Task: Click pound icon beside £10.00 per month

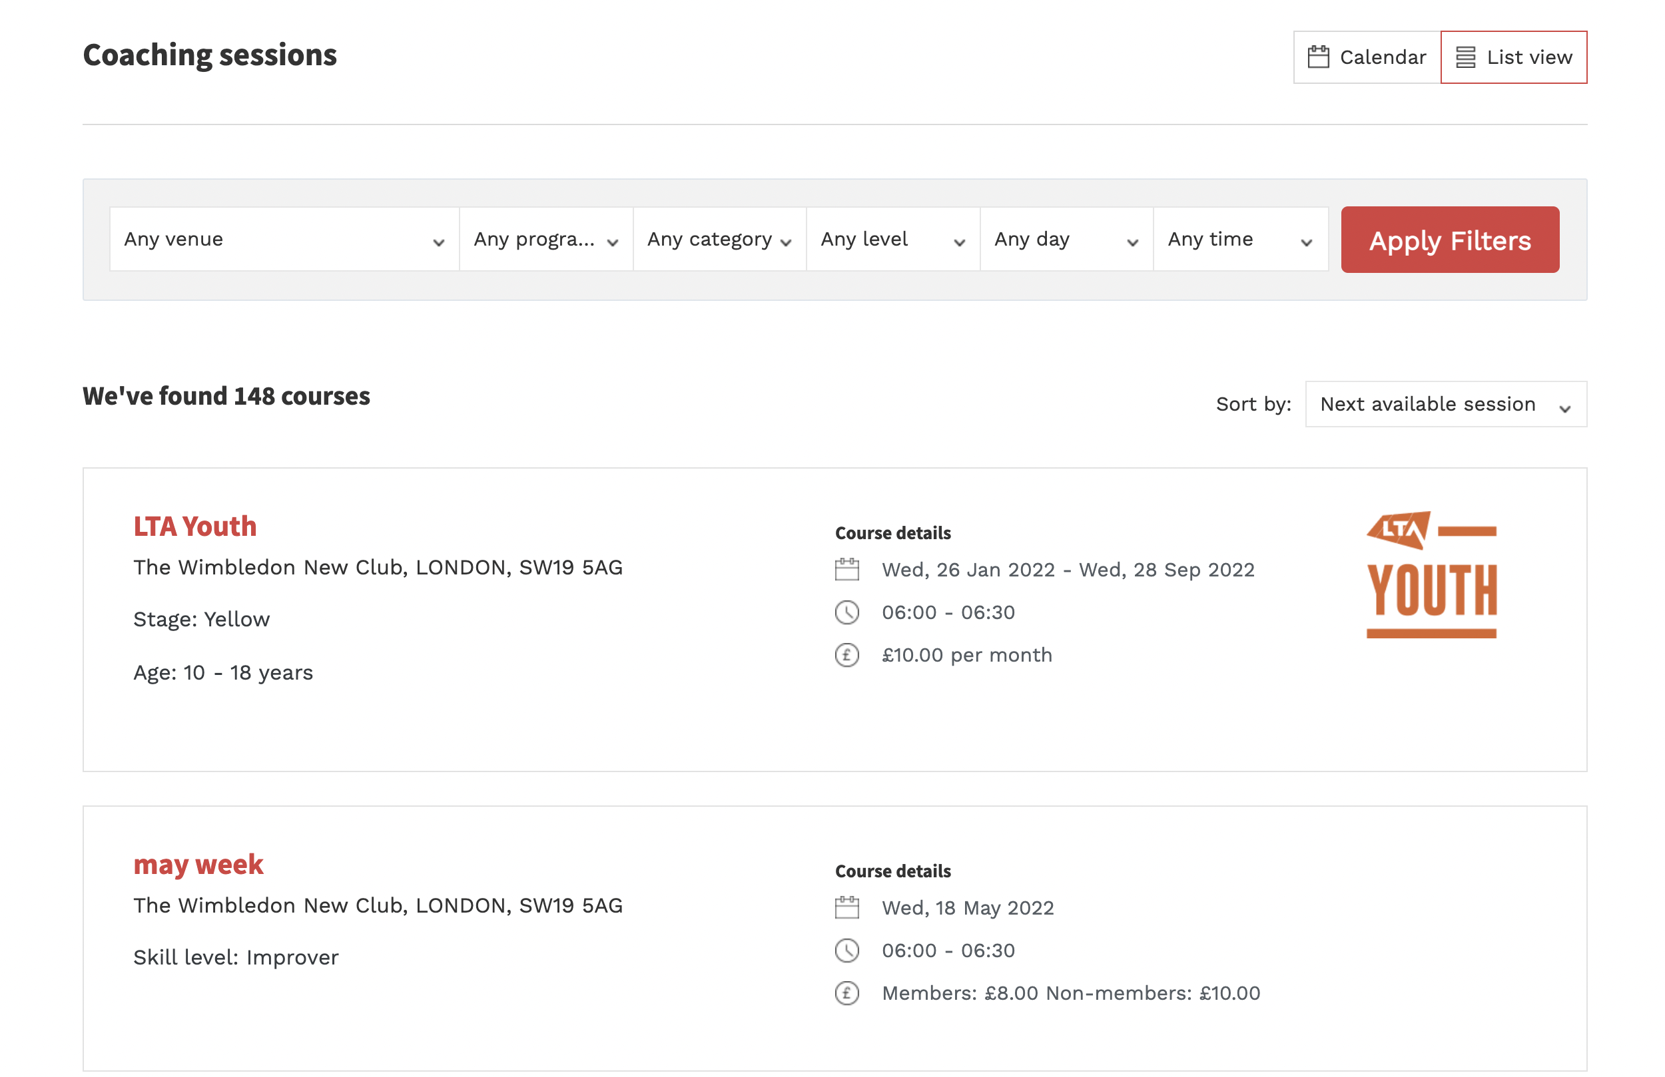Action: click(x=846, y=654)
